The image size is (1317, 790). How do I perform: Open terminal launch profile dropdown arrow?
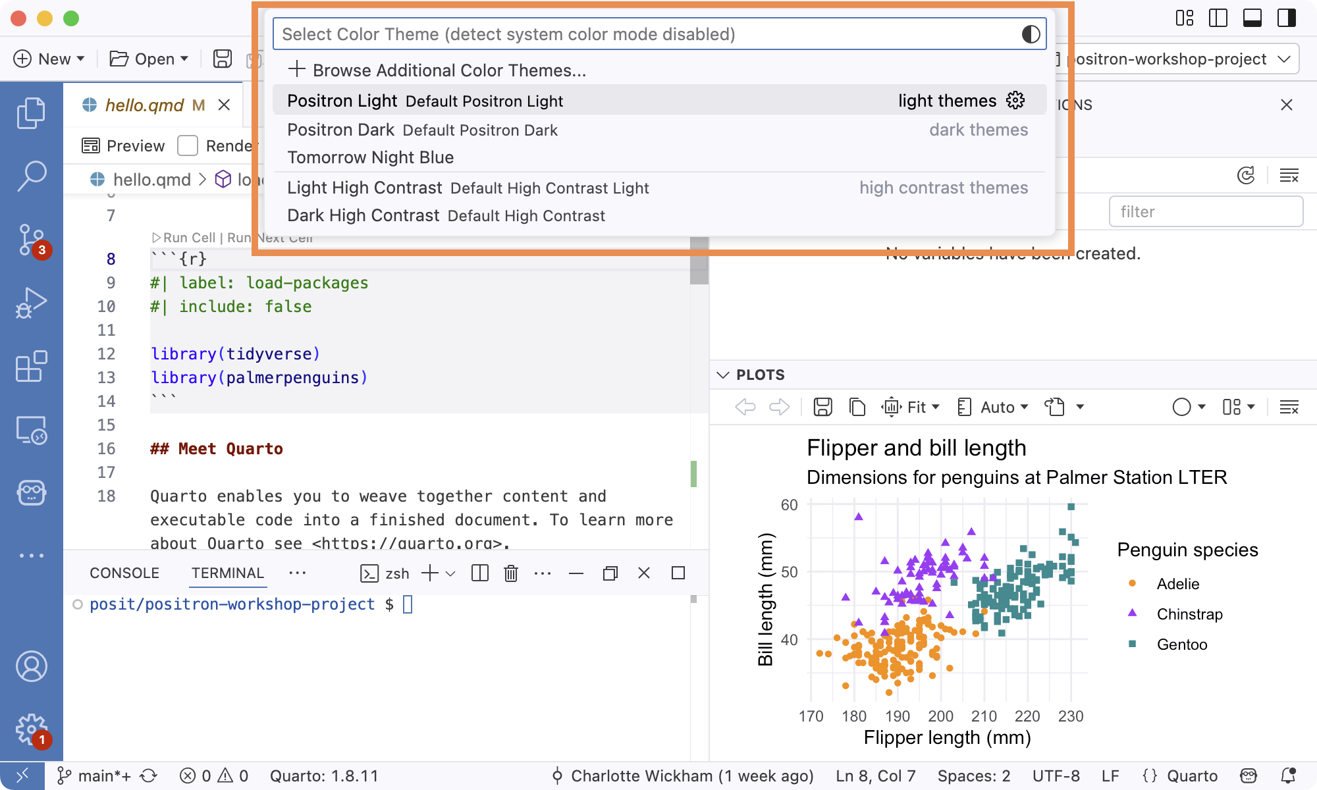[450, 573]
